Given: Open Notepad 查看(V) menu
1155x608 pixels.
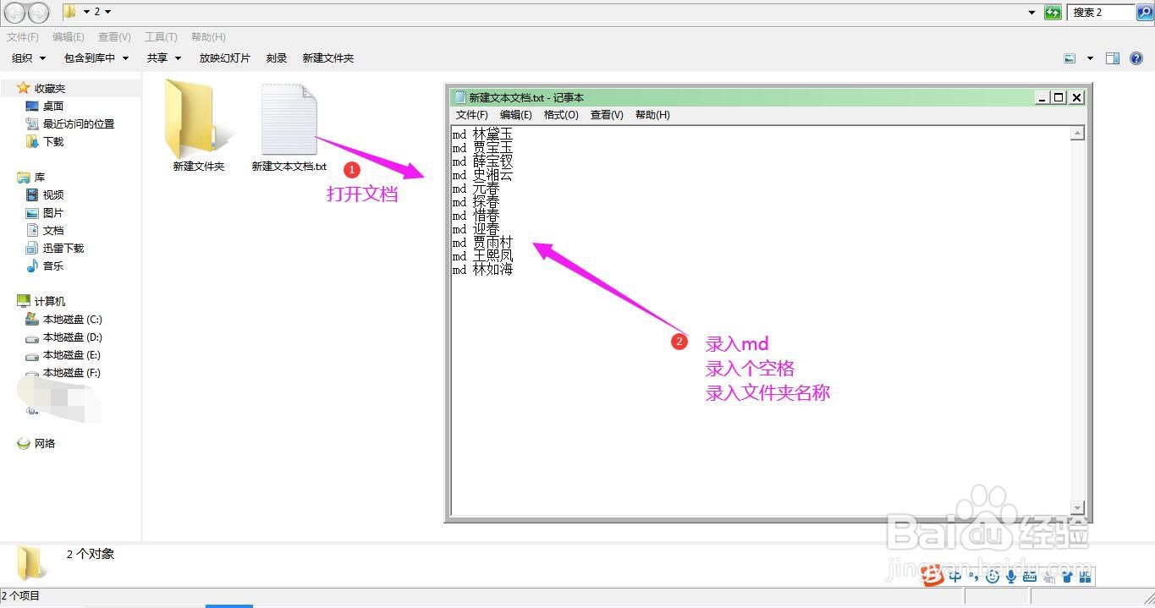Looking at the screenshot, I should 607,115.
